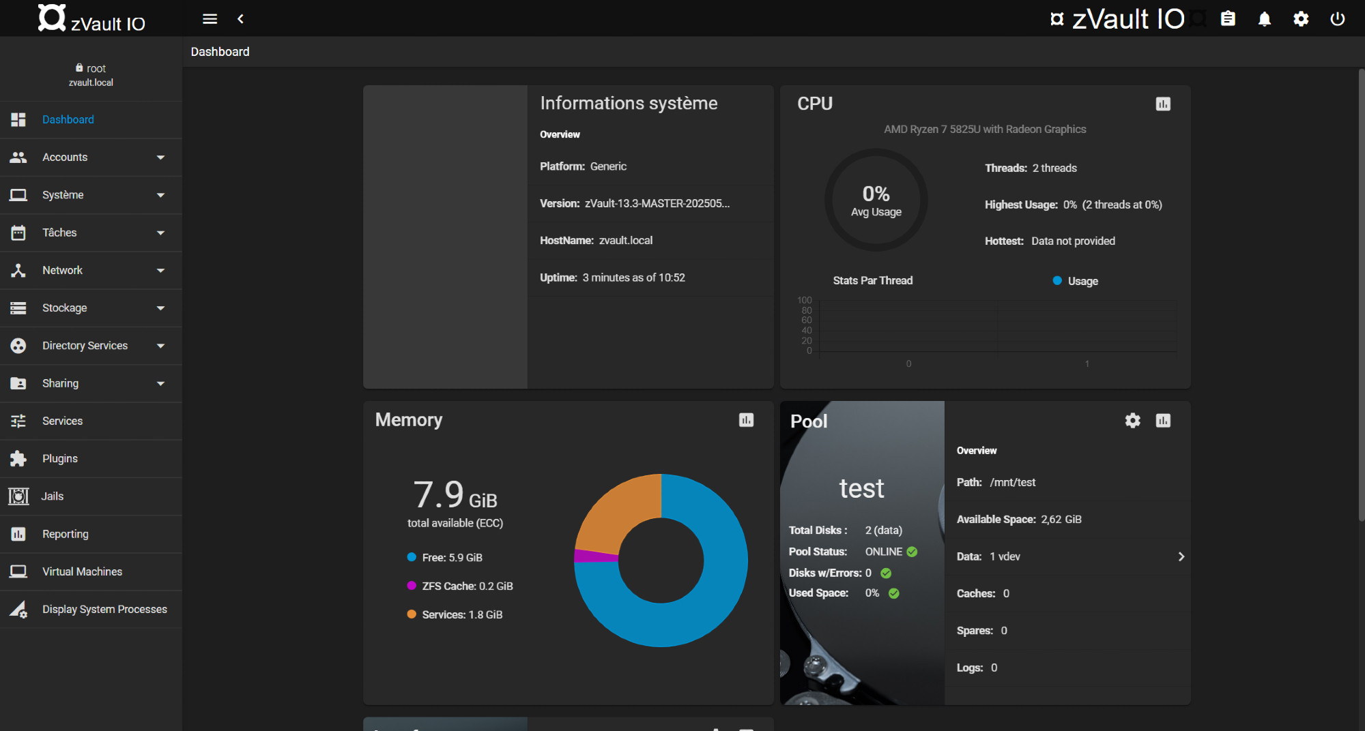Expand Pool Data vdev chevron
1365x731 pixels.
[1181, 556]
